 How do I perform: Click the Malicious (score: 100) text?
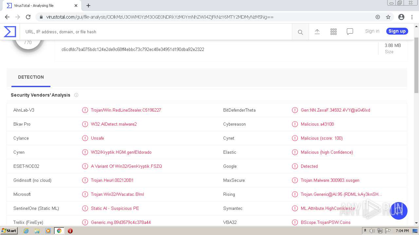[322, 138]
